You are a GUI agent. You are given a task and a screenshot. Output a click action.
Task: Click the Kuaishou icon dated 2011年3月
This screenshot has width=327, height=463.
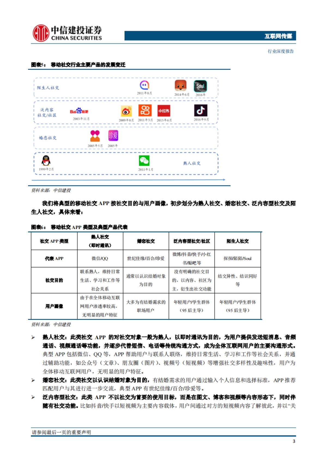coord(145,110)
